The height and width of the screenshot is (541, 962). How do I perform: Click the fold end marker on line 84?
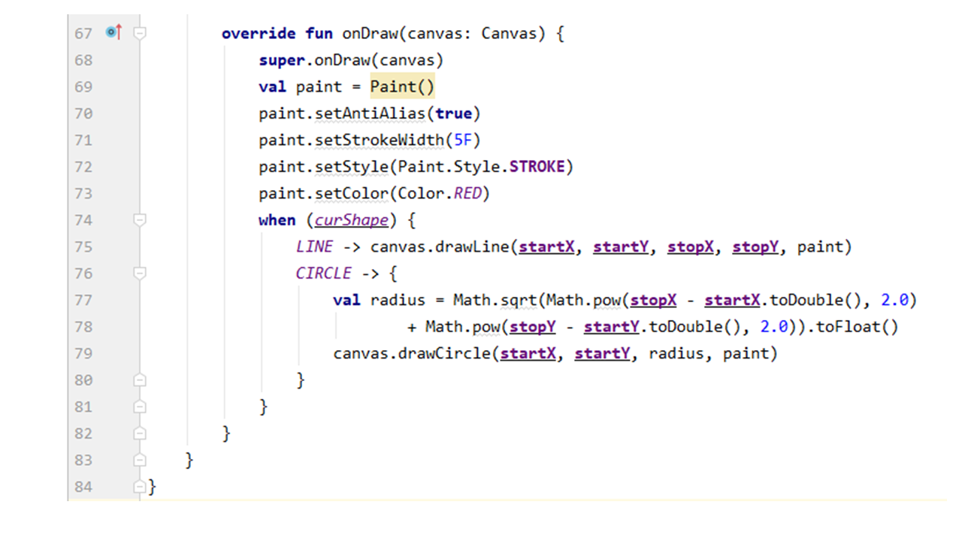pos(139,487)
